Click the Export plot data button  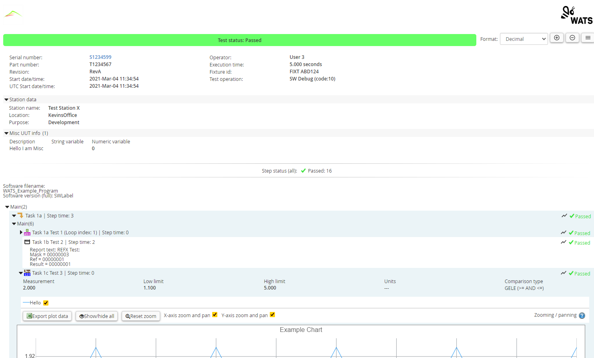[x=47, y=316]
